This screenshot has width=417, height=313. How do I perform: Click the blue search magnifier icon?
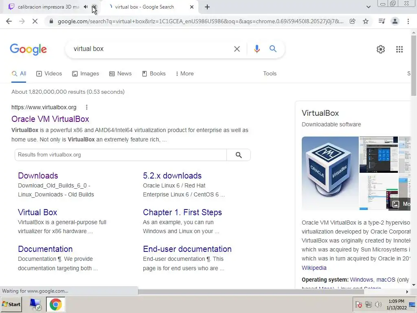pyautogui.click(x=273, y=49)
